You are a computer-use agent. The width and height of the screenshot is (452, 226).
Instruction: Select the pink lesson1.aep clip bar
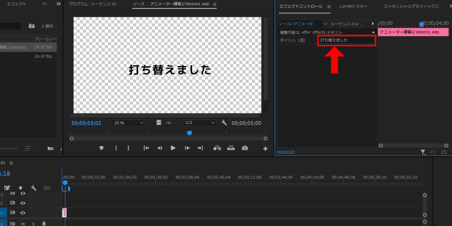coord(413,32)
